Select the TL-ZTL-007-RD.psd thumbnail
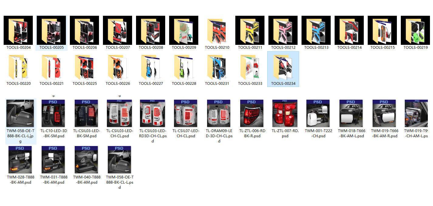The image size is (433, 206). point(285,113)
